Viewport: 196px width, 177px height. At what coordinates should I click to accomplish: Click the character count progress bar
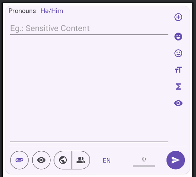144,166
